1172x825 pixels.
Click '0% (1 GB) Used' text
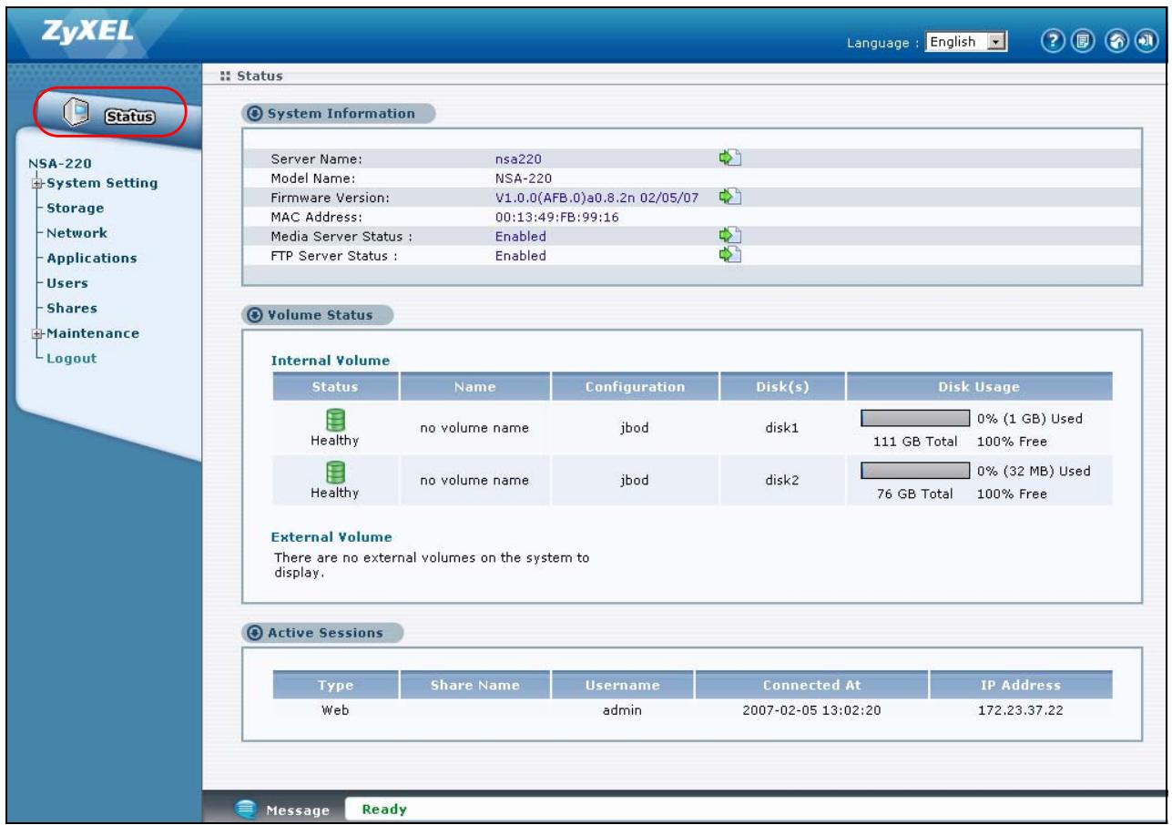(x=1031, y=419)
